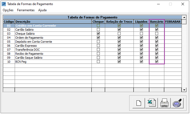Toggle Relação de Troco for Cartão Saque Salário
Image resolution: width=190 pixels, height=114 pixels.
pyautogui.click(x=119, y=58)
